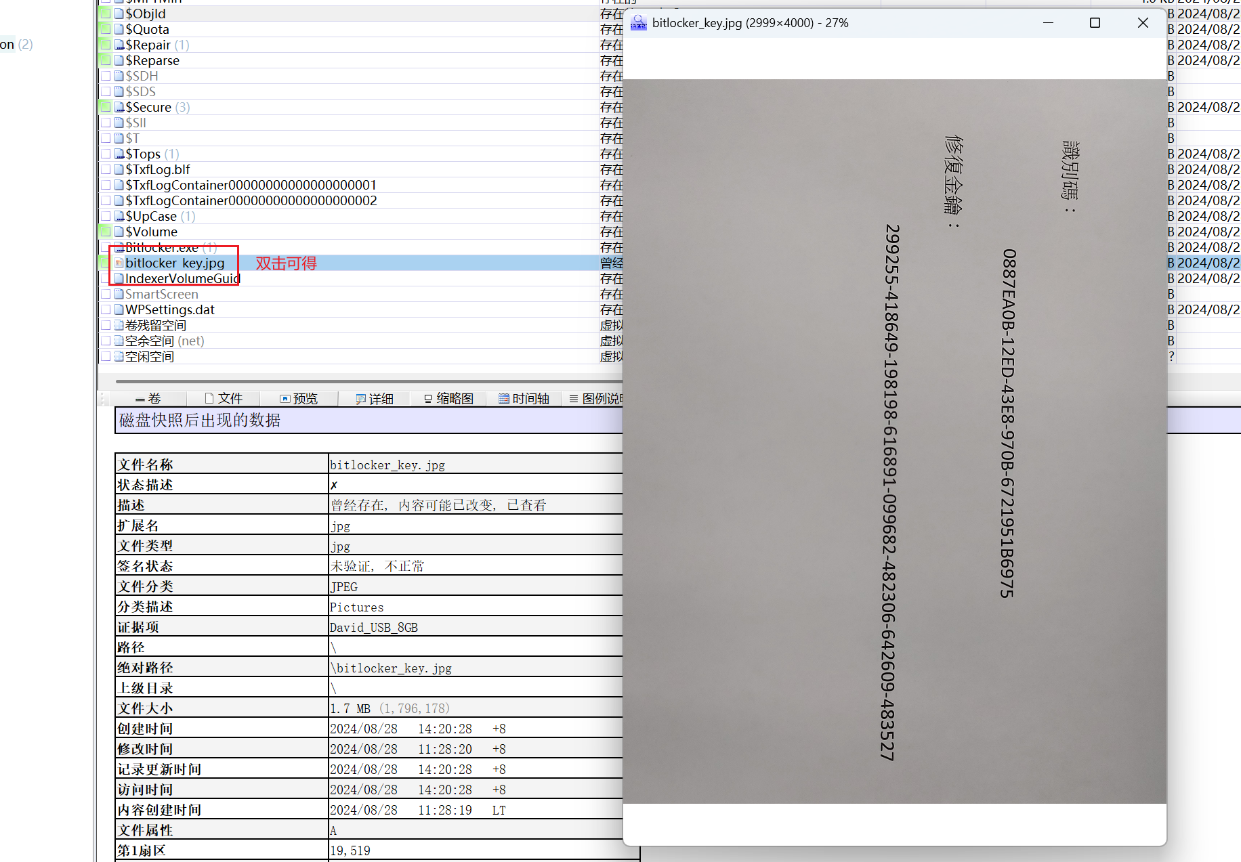Click the document icon on the 文件 tab
The width and height of the screenshot is (1241, 862).
(x=209, y=398)
